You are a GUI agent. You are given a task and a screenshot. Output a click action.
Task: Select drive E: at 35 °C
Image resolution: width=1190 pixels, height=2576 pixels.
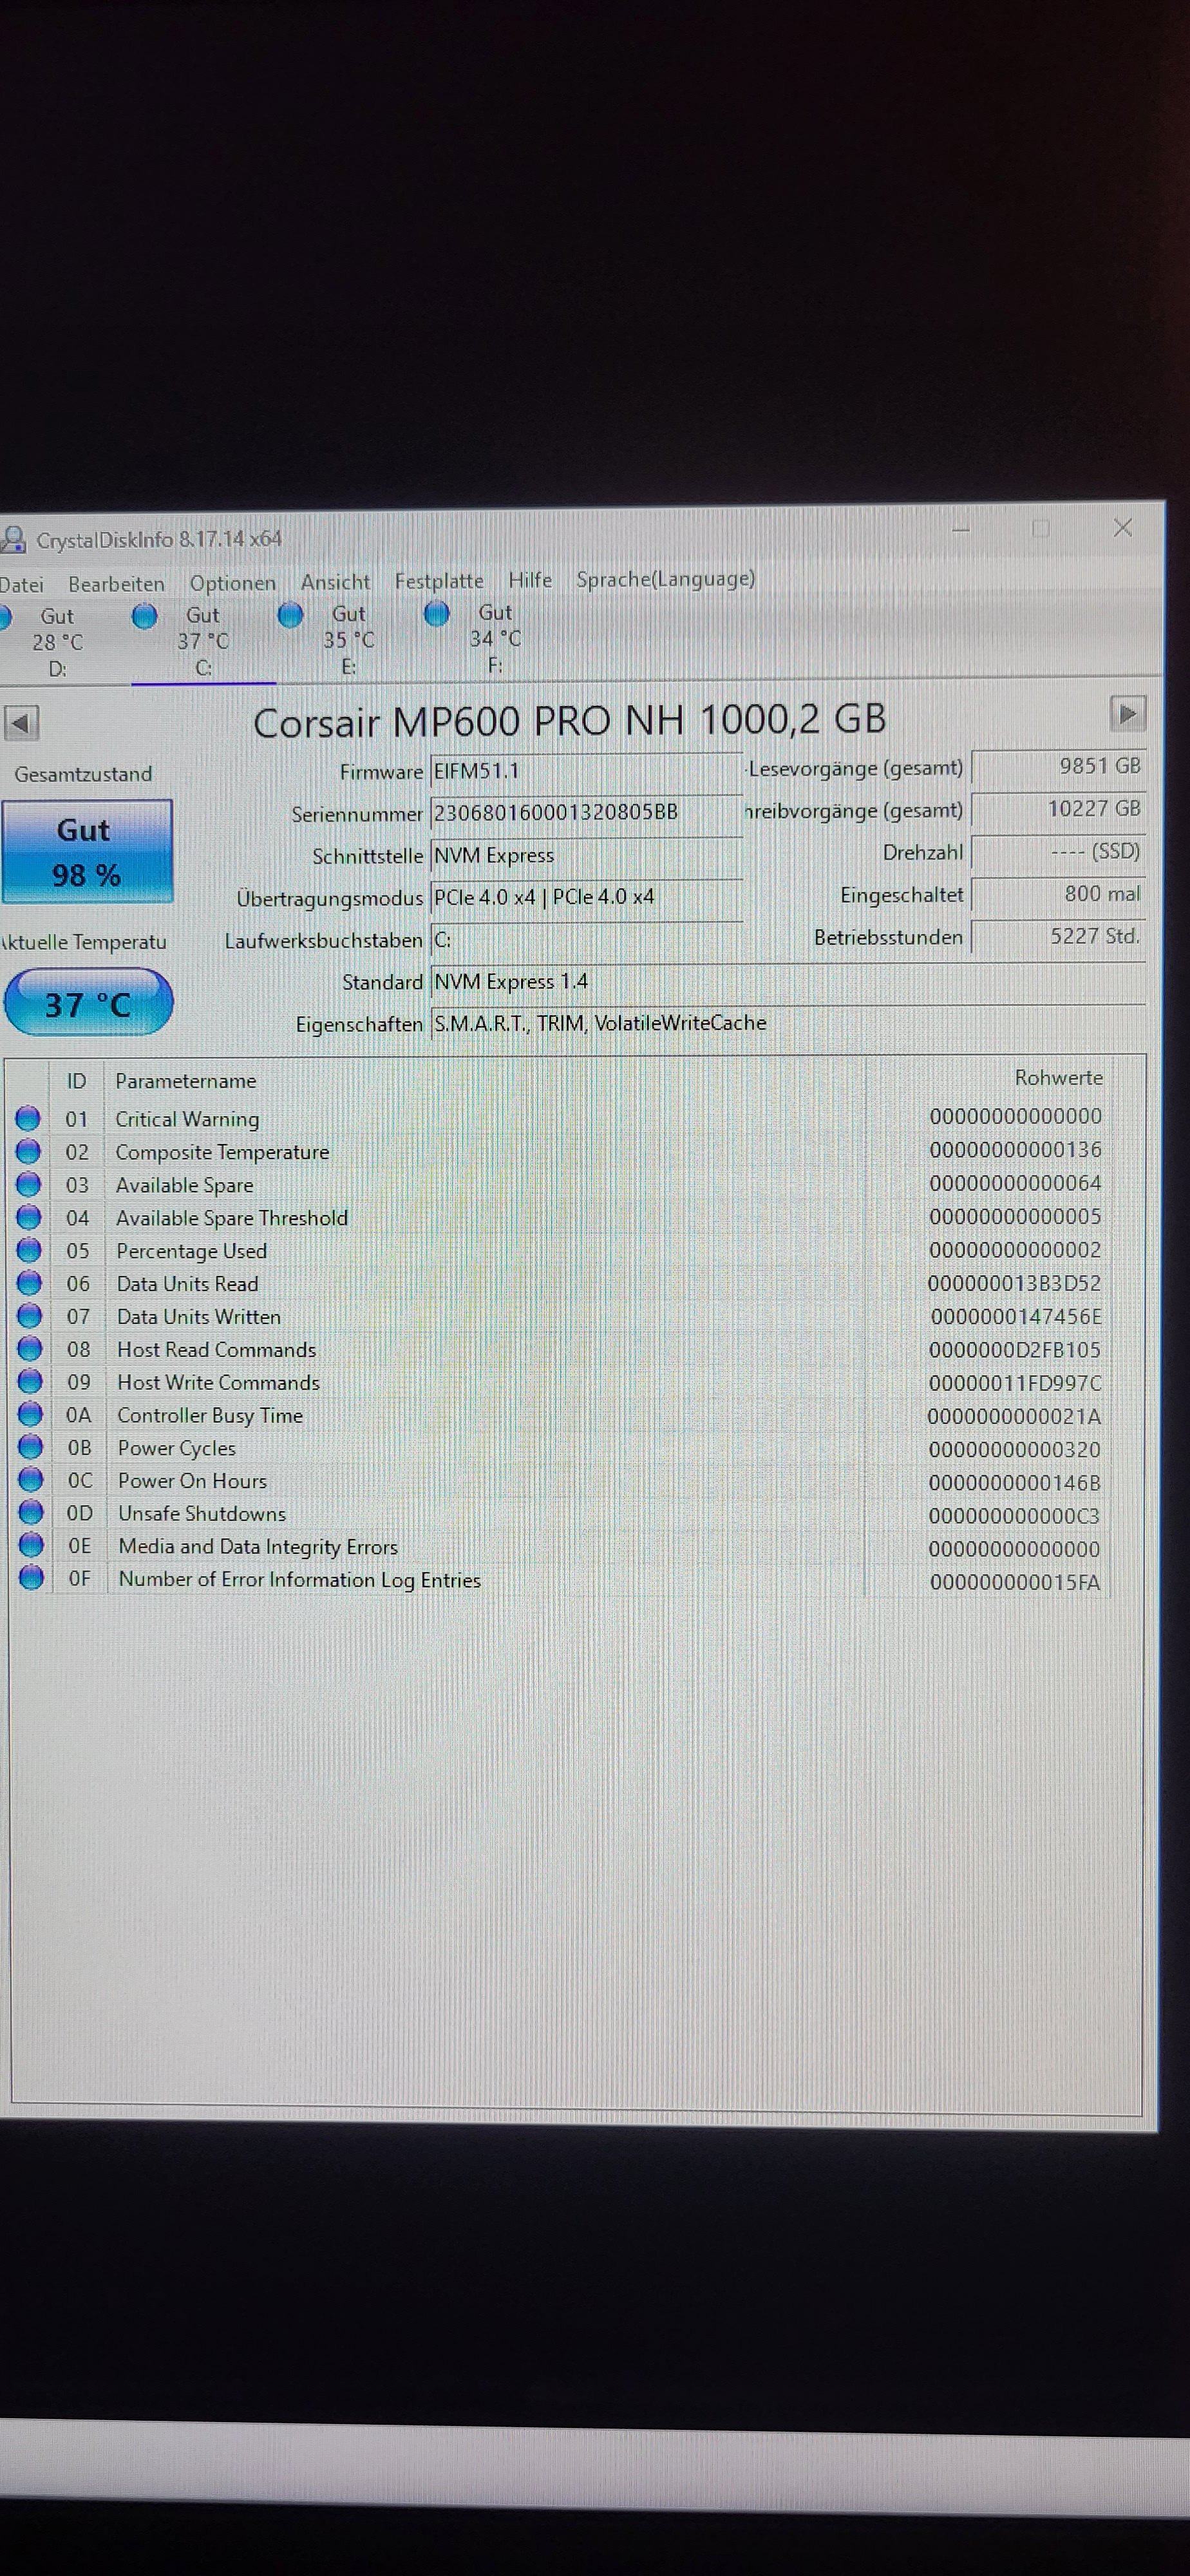tap(348, 639)
